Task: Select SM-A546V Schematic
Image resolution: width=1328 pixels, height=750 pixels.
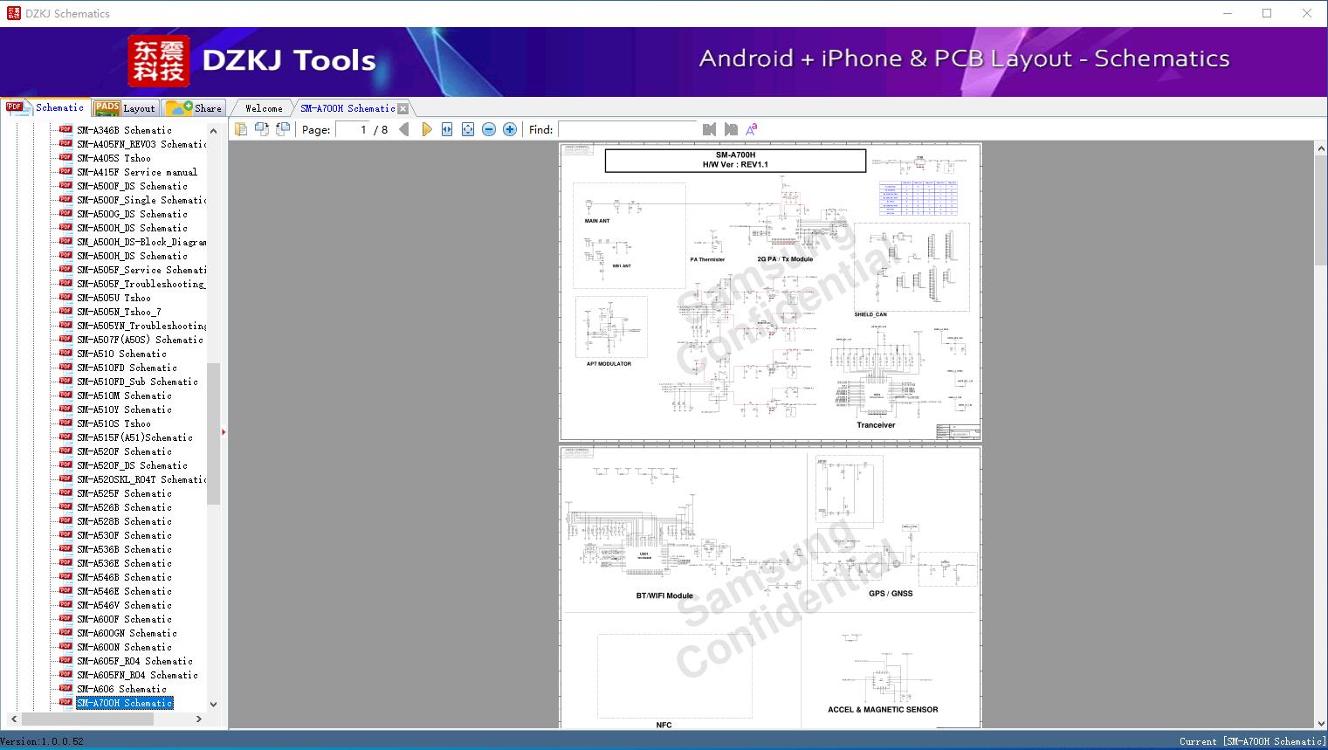Action: [124, 605]
